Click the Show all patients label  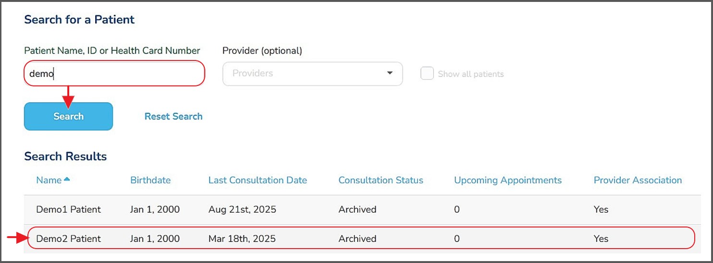point(470,74)
